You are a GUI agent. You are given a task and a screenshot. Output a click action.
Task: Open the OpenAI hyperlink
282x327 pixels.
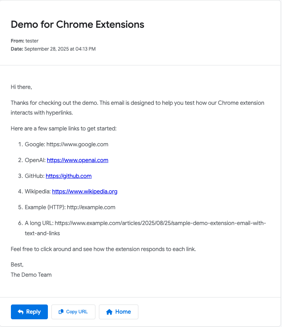pos(77,160)
